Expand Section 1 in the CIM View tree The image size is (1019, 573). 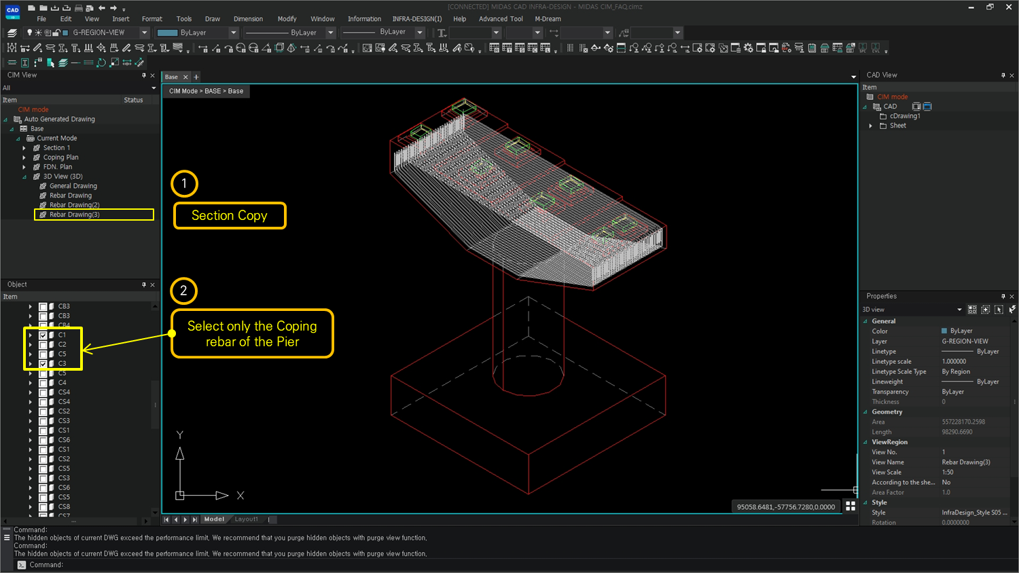pos(24,147)
